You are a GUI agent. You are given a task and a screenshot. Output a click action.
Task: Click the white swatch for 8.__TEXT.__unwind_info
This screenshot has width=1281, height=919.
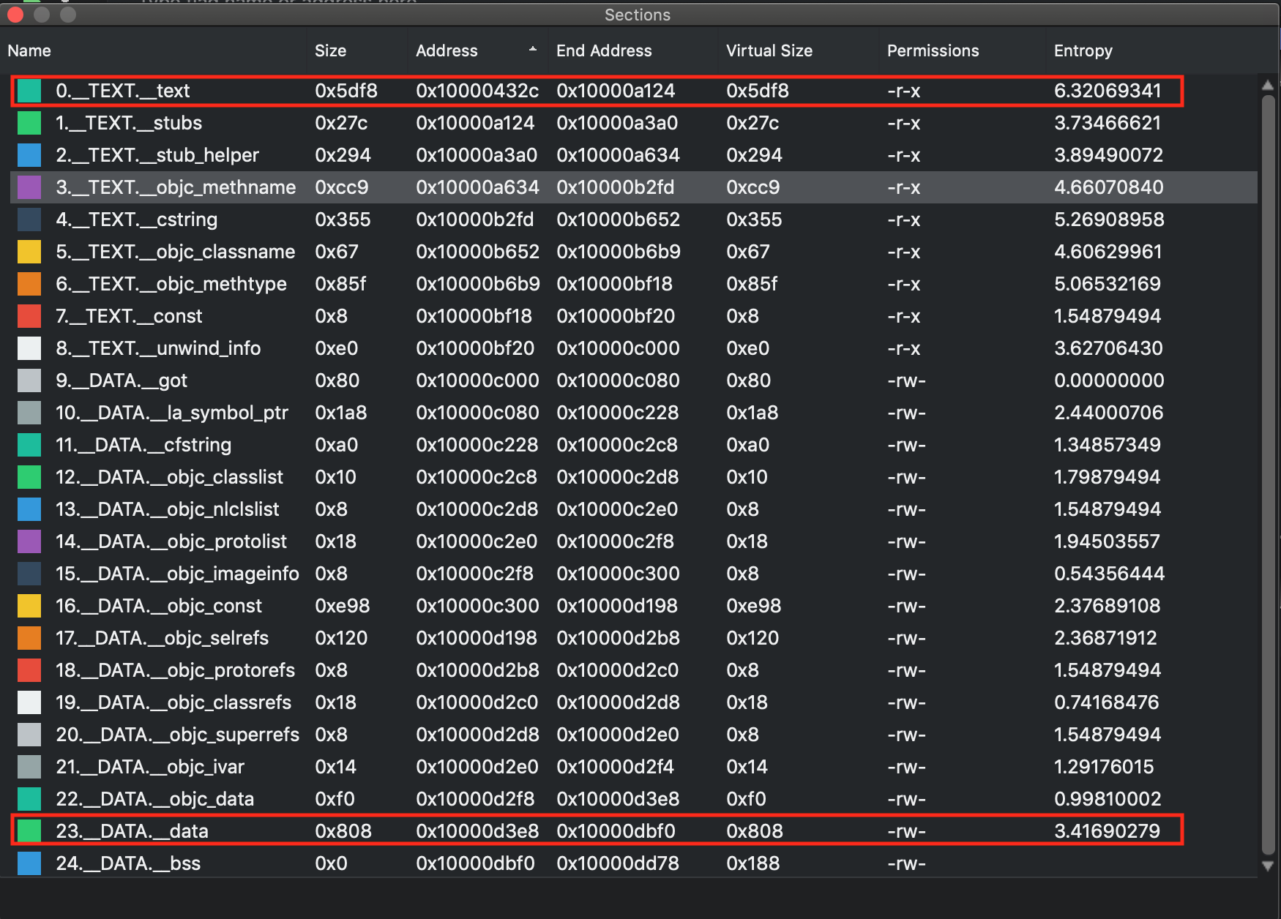29,348
